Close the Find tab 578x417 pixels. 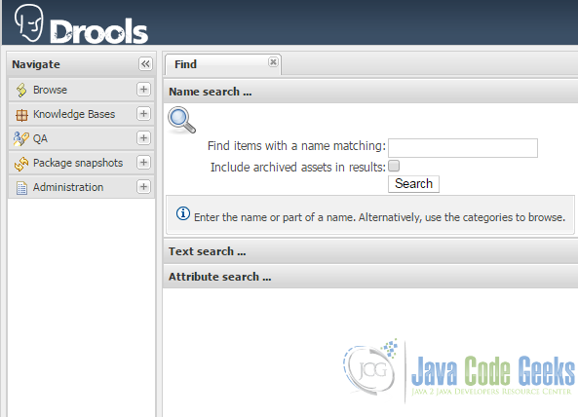click(x=273, y=62)
